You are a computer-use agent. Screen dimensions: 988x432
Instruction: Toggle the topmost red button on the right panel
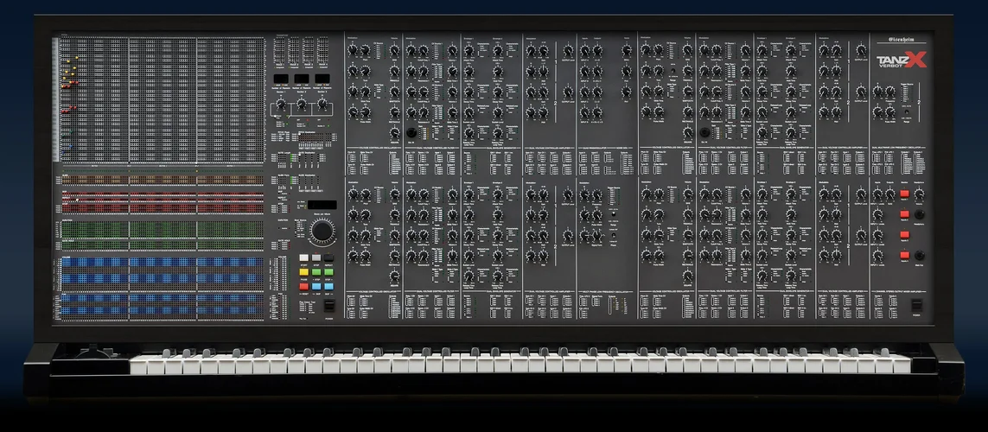pos(904,194)
